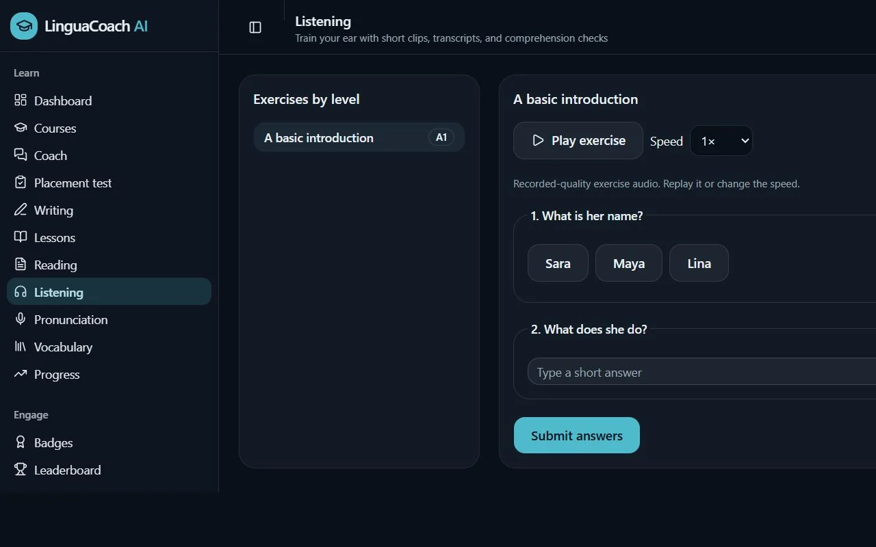Select the A basic introduction exercise
The height and width of the screenshot is (547, 876).
359,137
